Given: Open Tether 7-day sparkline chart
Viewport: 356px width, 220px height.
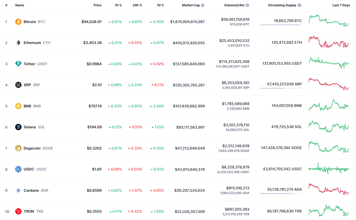Looking at the screenshot, I should coord(329,63).
